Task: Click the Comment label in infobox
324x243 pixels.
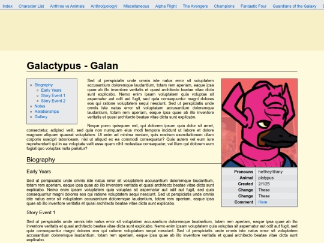Action: pos(244,202)
